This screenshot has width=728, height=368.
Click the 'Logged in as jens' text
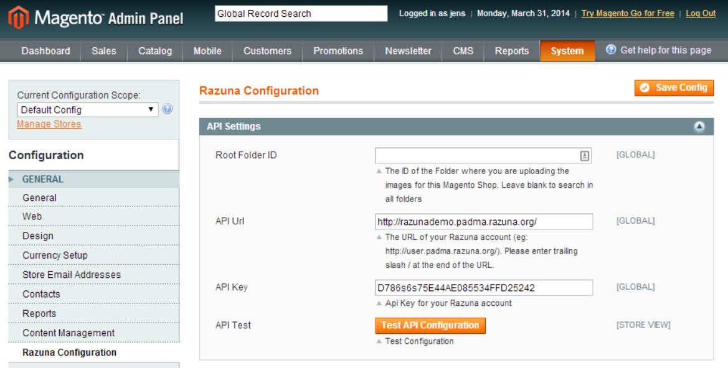tap(432, 14)
